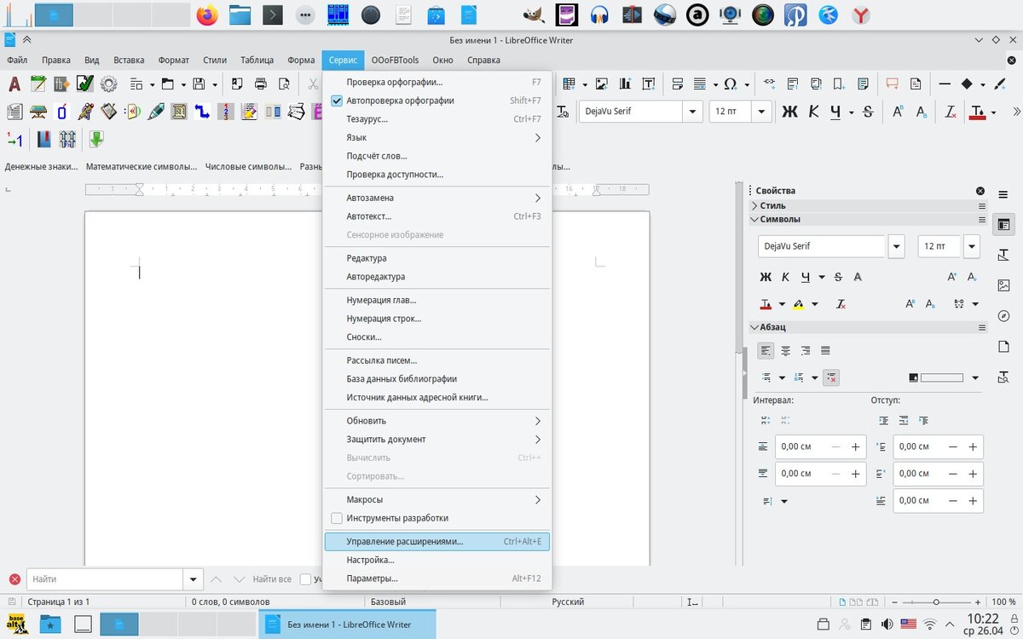Open Макросы submenu
The width and height of the screenshot is (1023, 639).
437,499
